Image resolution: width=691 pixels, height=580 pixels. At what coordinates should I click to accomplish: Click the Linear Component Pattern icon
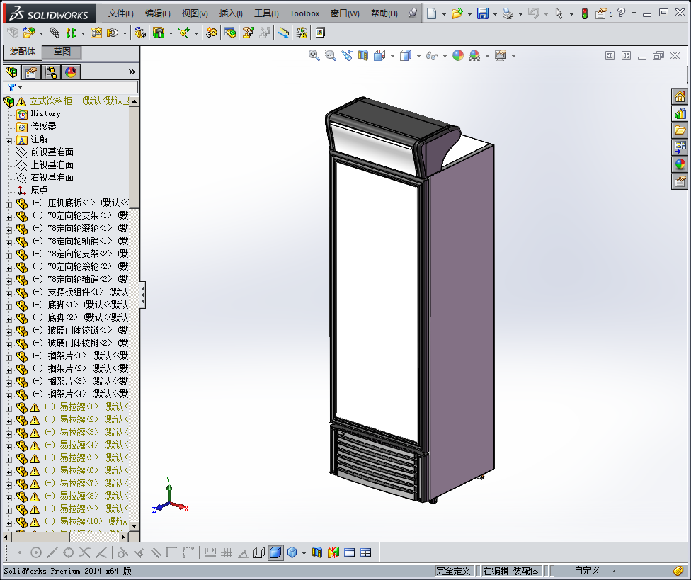pos(71,33)
